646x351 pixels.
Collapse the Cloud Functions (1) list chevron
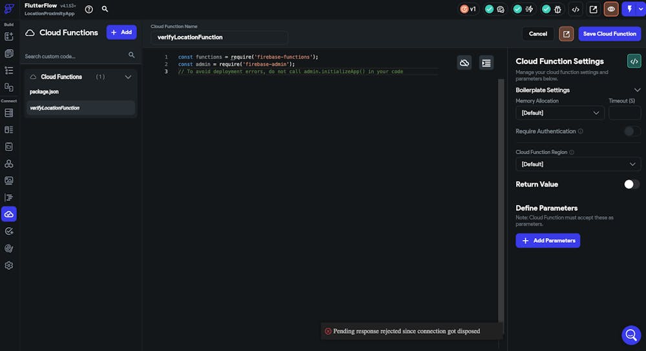click(128, 77)
